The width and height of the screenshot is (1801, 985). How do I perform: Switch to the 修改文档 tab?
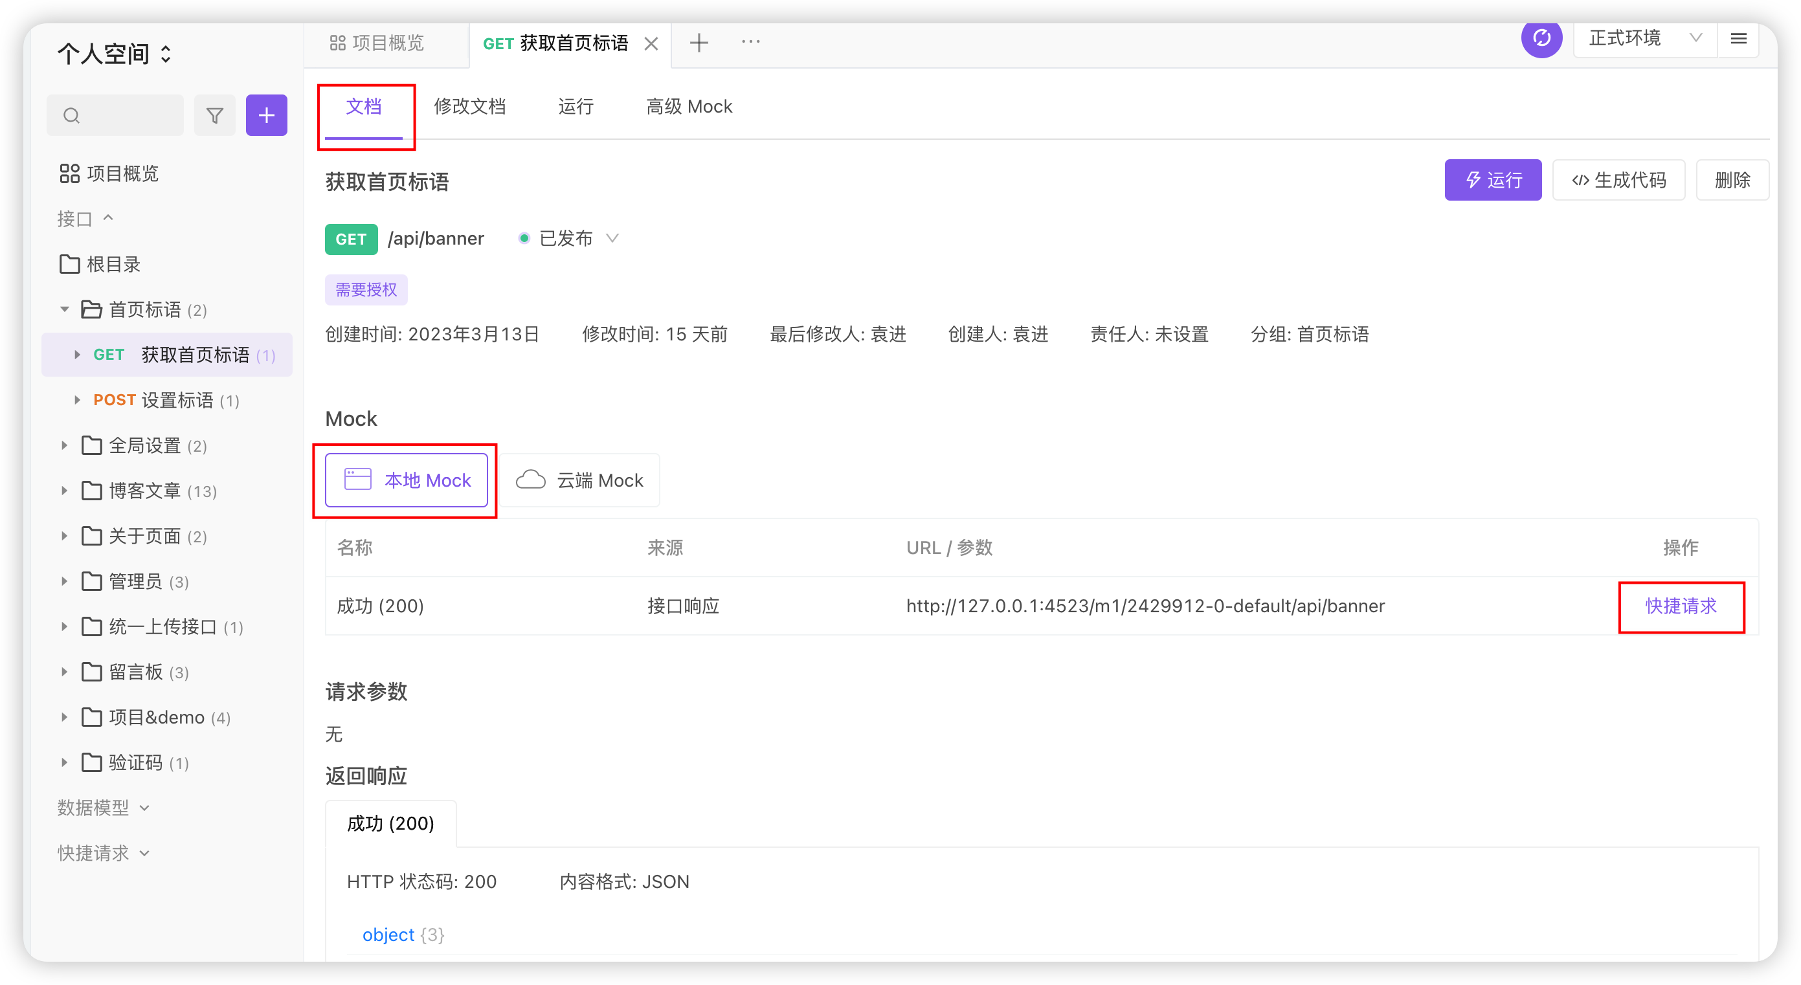coord(470,106)
